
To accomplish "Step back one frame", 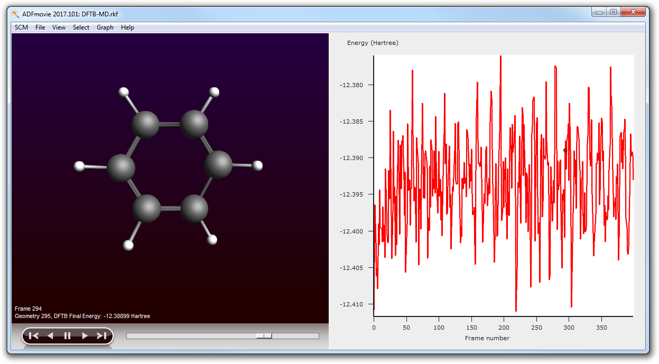I will click(50, 335).
